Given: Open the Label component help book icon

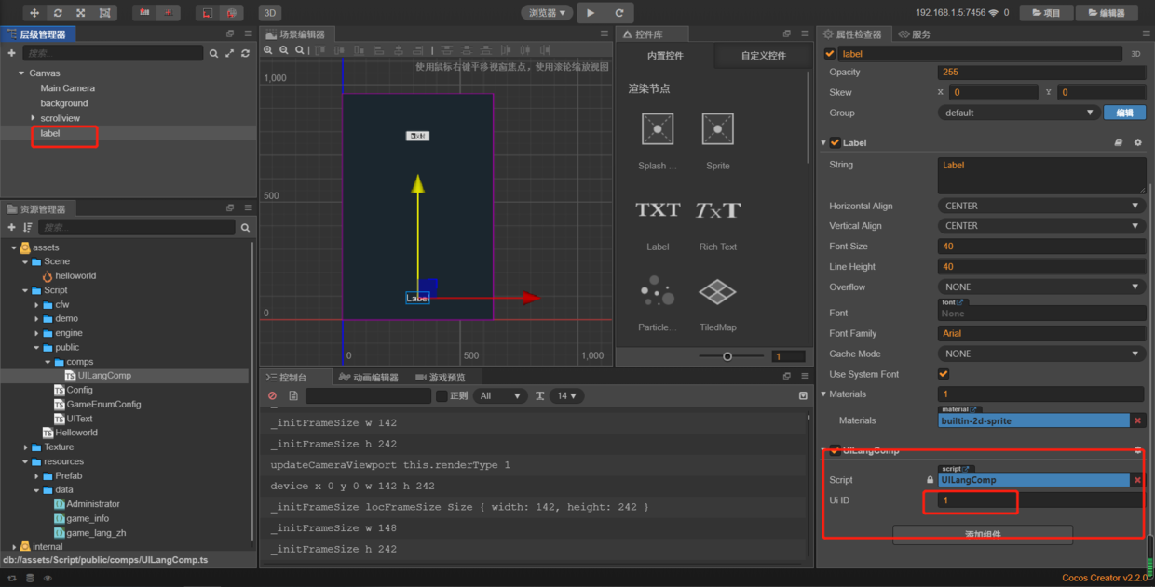Looking at the screenshot, I should coord(1119,143).
